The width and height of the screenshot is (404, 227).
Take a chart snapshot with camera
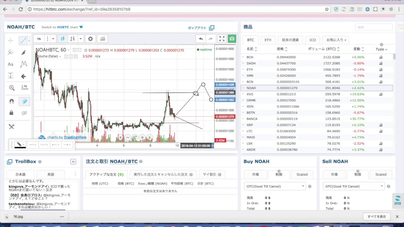[232, 39]
